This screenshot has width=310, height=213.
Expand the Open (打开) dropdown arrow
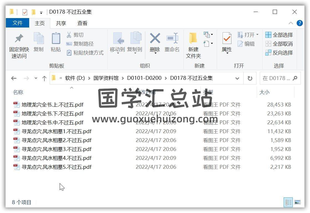coord(258,35)
